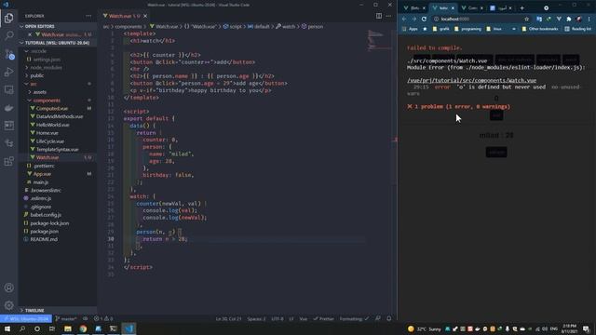Open the Accounts menu in the activity bar
Image resolution: width=596 pixels, height=335 pixels.
[8, 288]
